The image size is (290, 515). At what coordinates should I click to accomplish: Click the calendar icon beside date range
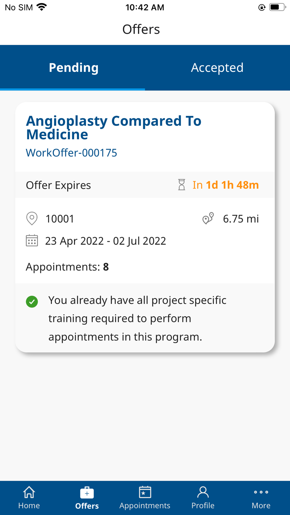(x=32, y=241)
